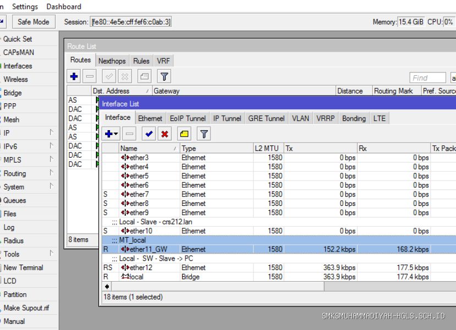Switch to the LTE tab

(x=380, y=119)
